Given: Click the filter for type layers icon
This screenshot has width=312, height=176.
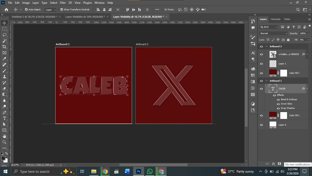Looking at the screenshot, I should pos(294,27).
